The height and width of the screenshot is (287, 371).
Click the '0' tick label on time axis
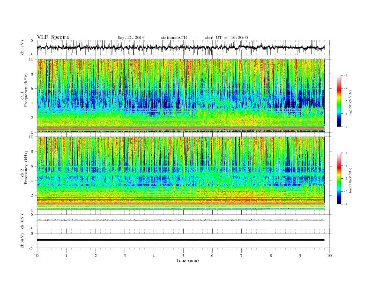pos(37,256)
